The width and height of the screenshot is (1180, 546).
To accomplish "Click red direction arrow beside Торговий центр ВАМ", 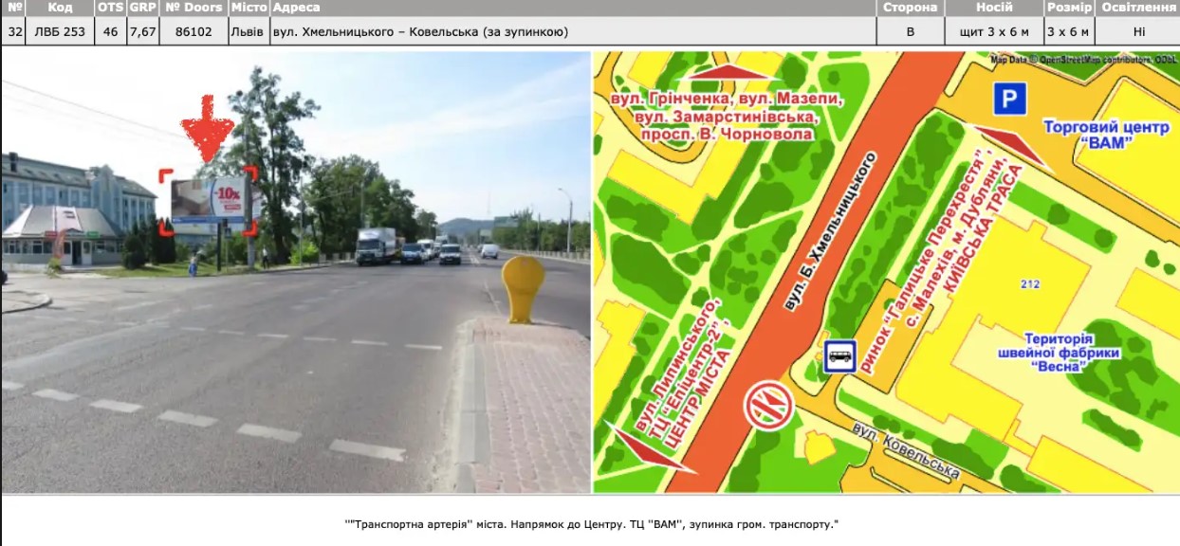I will pyautogui.click(x=1012, y=148).
